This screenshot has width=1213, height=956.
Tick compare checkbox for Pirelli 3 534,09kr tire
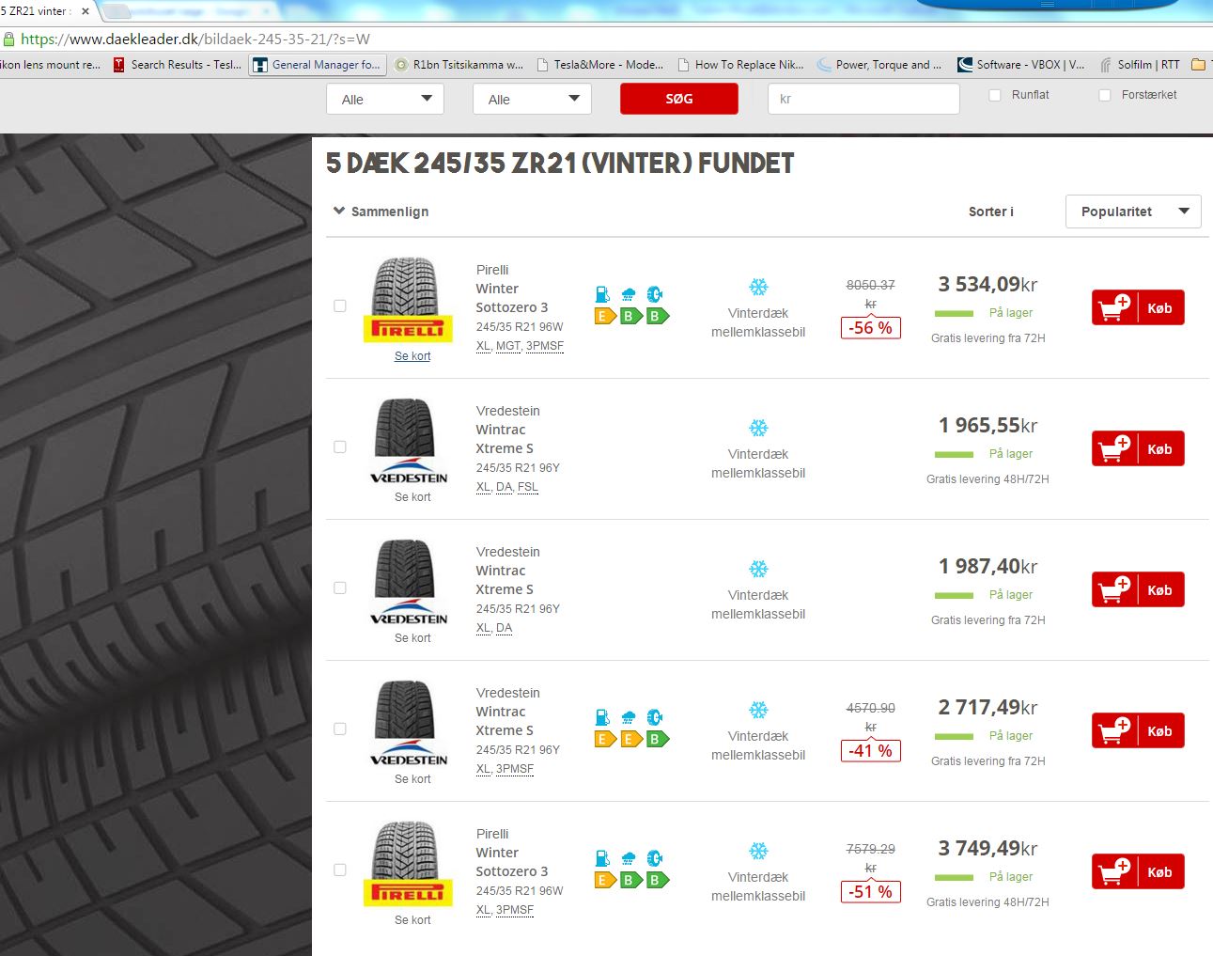coord(340,306)
